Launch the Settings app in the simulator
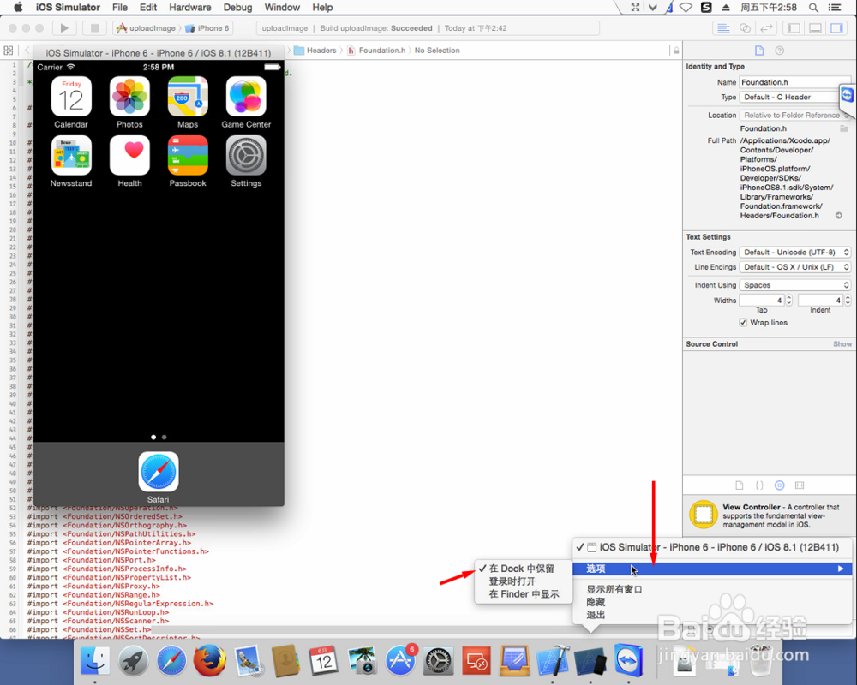Image resolution: width=857 pixels, height=685 pixels. click(246, 156)
